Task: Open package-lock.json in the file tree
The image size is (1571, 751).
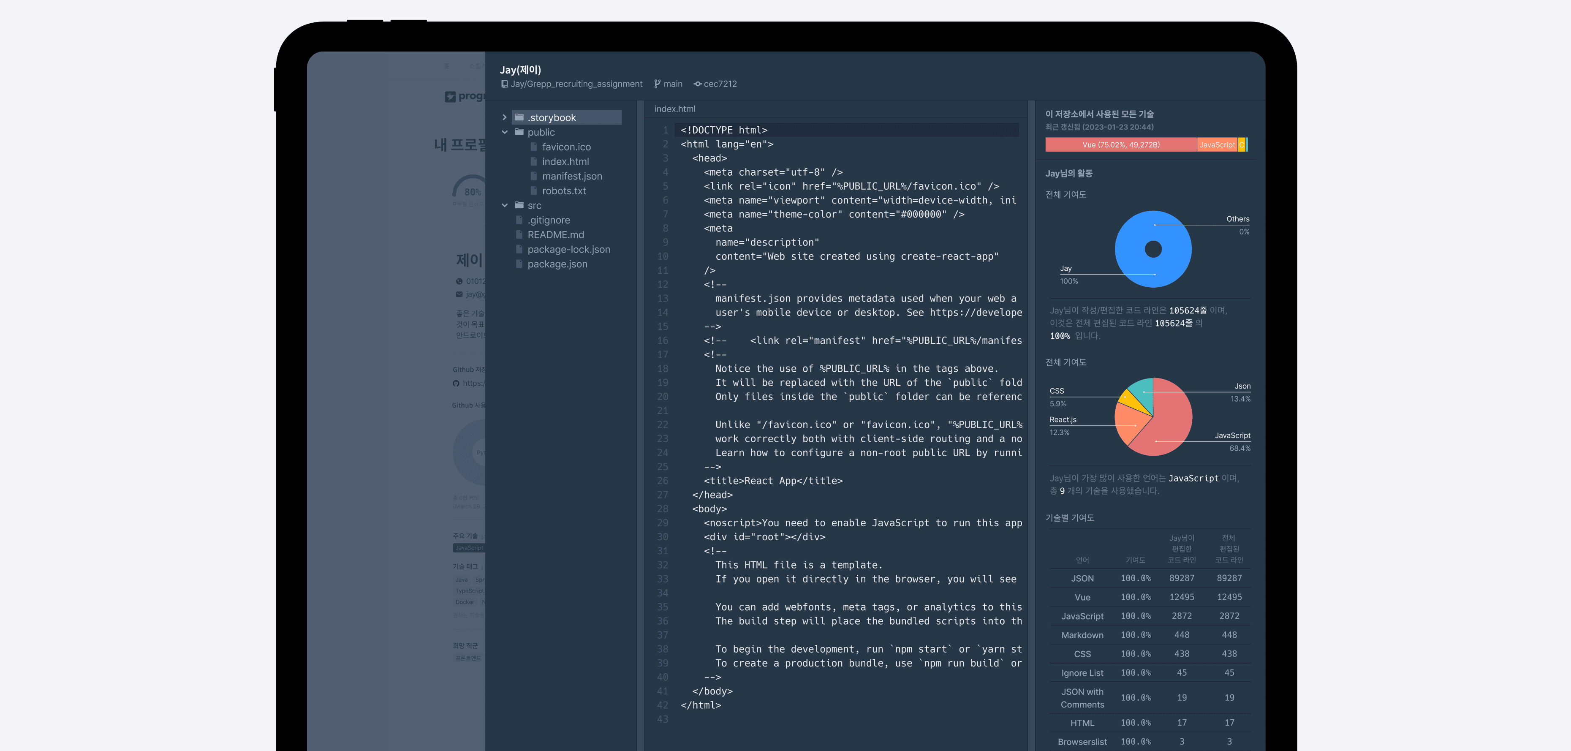Action: point(568,250)
